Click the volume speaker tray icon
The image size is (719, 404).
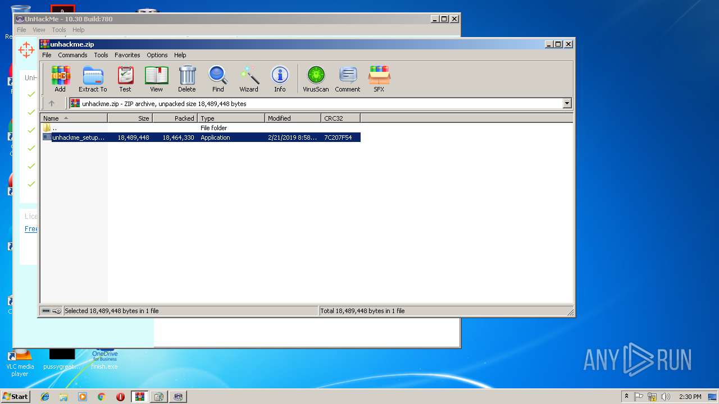pyautogui.click(x=666, y=397)
